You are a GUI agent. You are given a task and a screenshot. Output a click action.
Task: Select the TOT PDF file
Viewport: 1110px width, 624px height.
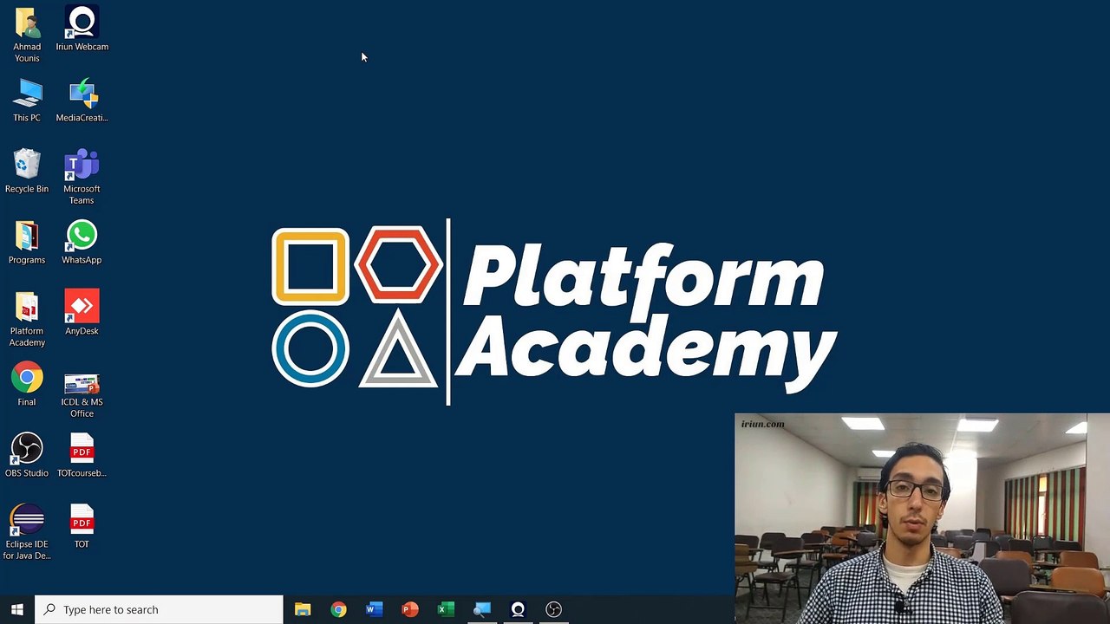pos(82,527)
